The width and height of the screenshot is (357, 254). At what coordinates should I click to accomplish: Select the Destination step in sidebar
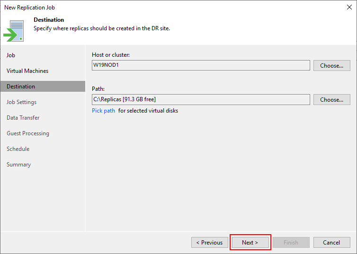[43, 87]
